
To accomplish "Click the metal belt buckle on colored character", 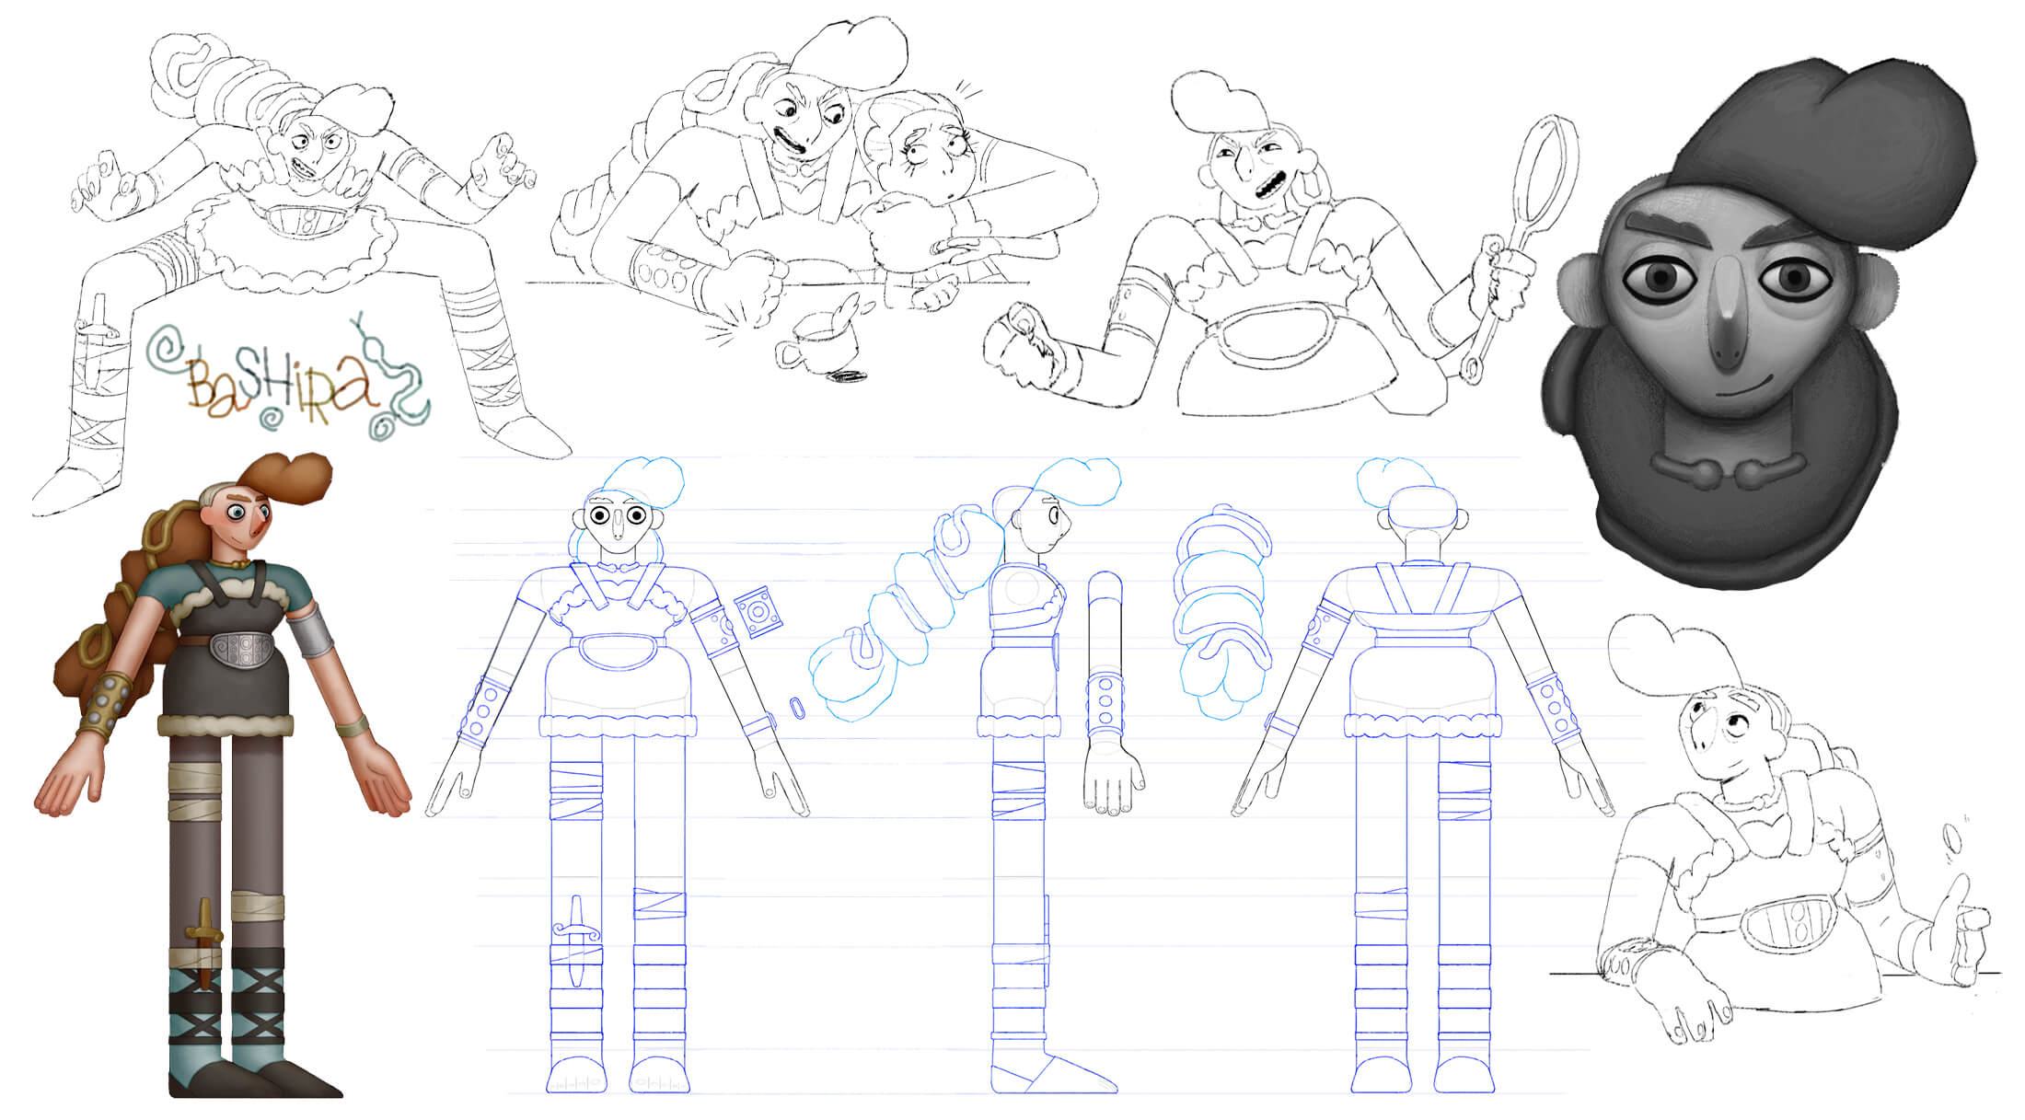I will (244, 652).
